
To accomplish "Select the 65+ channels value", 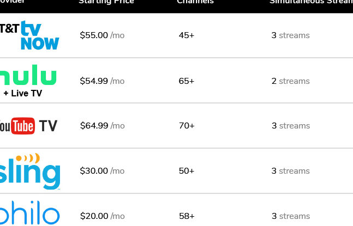I will tap(187, 81).
